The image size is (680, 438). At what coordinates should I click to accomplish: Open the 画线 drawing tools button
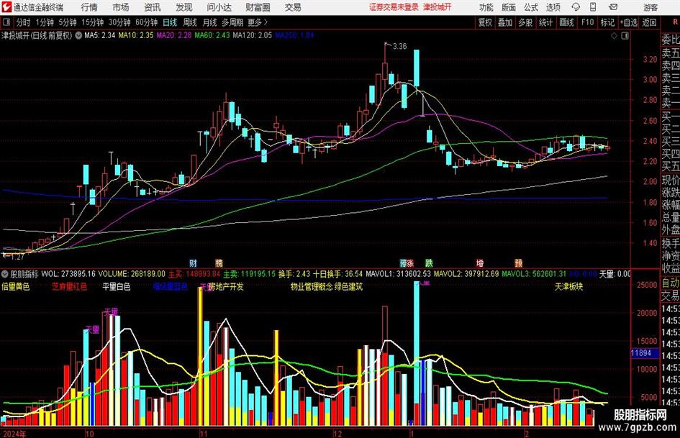566,22
